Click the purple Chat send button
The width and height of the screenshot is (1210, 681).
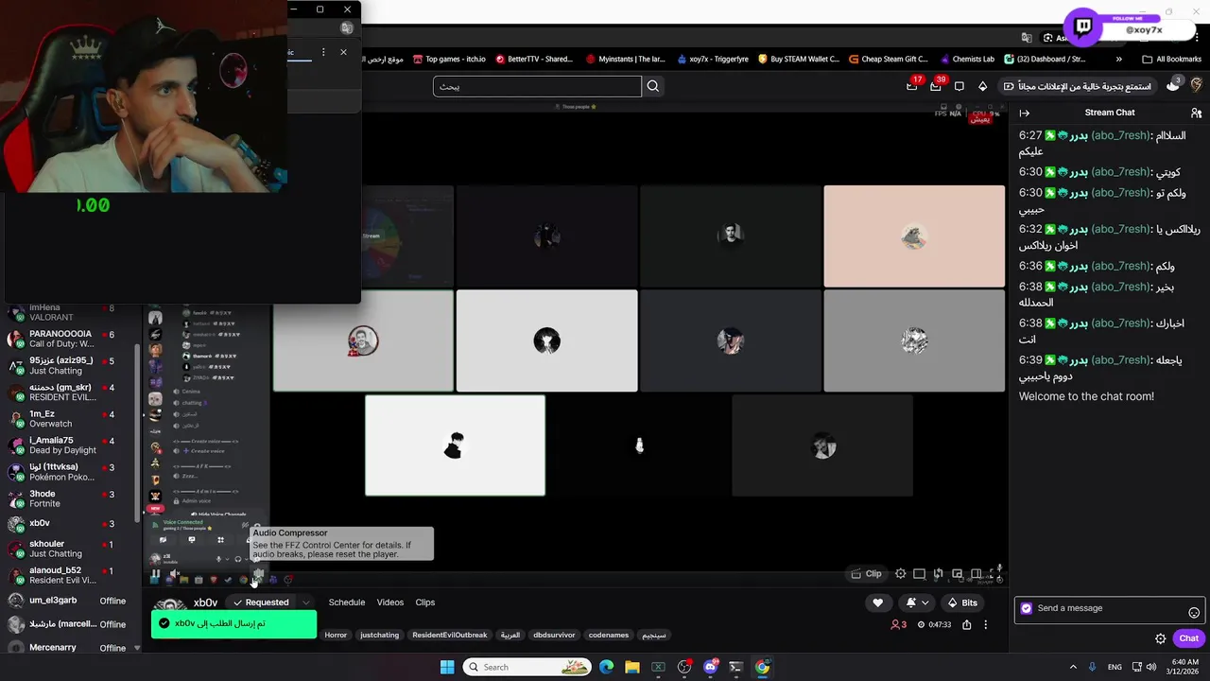click(1188, 638)
